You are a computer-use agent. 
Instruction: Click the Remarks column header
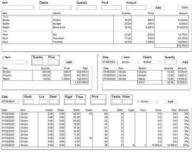point(183,110)
